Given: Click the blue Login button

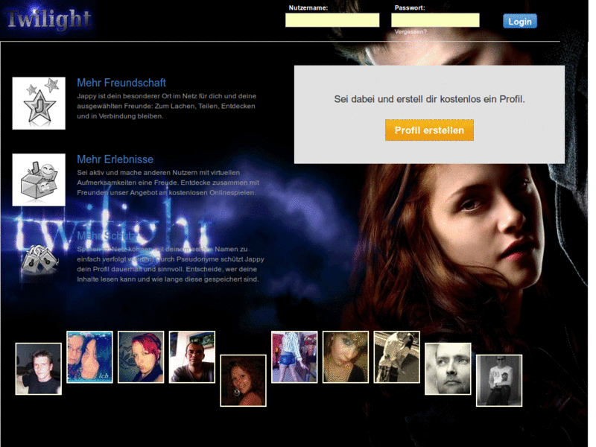Looking at the screenshot, I should coord(519,22).
